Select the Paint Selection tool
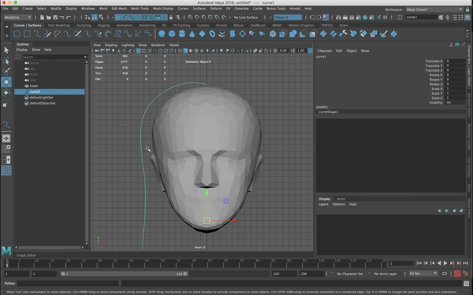Image resolution: width=473 pixels, height=295 pixels. (x=6, y=71)
